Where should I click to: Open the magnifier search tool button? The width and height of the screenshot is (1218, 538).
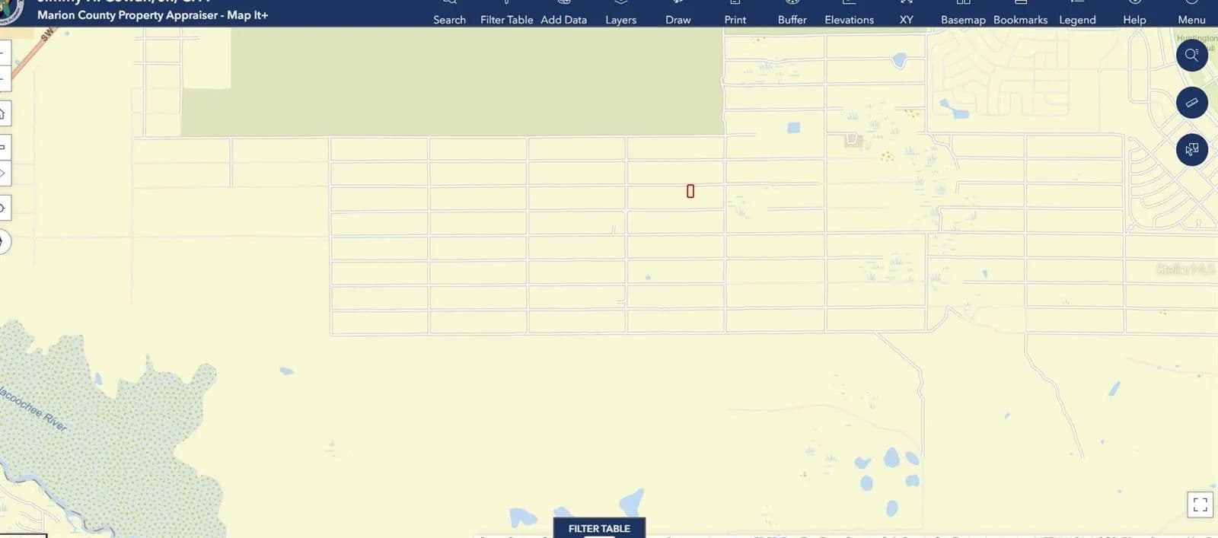1191,56
